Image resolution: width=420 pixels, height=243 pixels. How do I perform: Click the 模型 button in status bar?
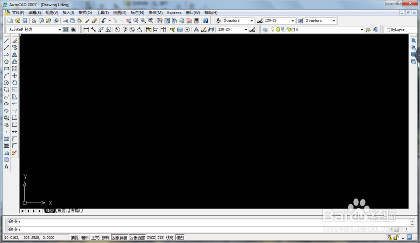(x=180, y=238)
